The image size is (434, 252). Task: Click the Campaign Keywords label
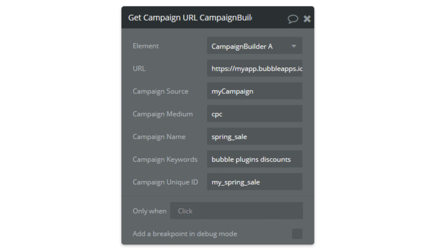165,159
